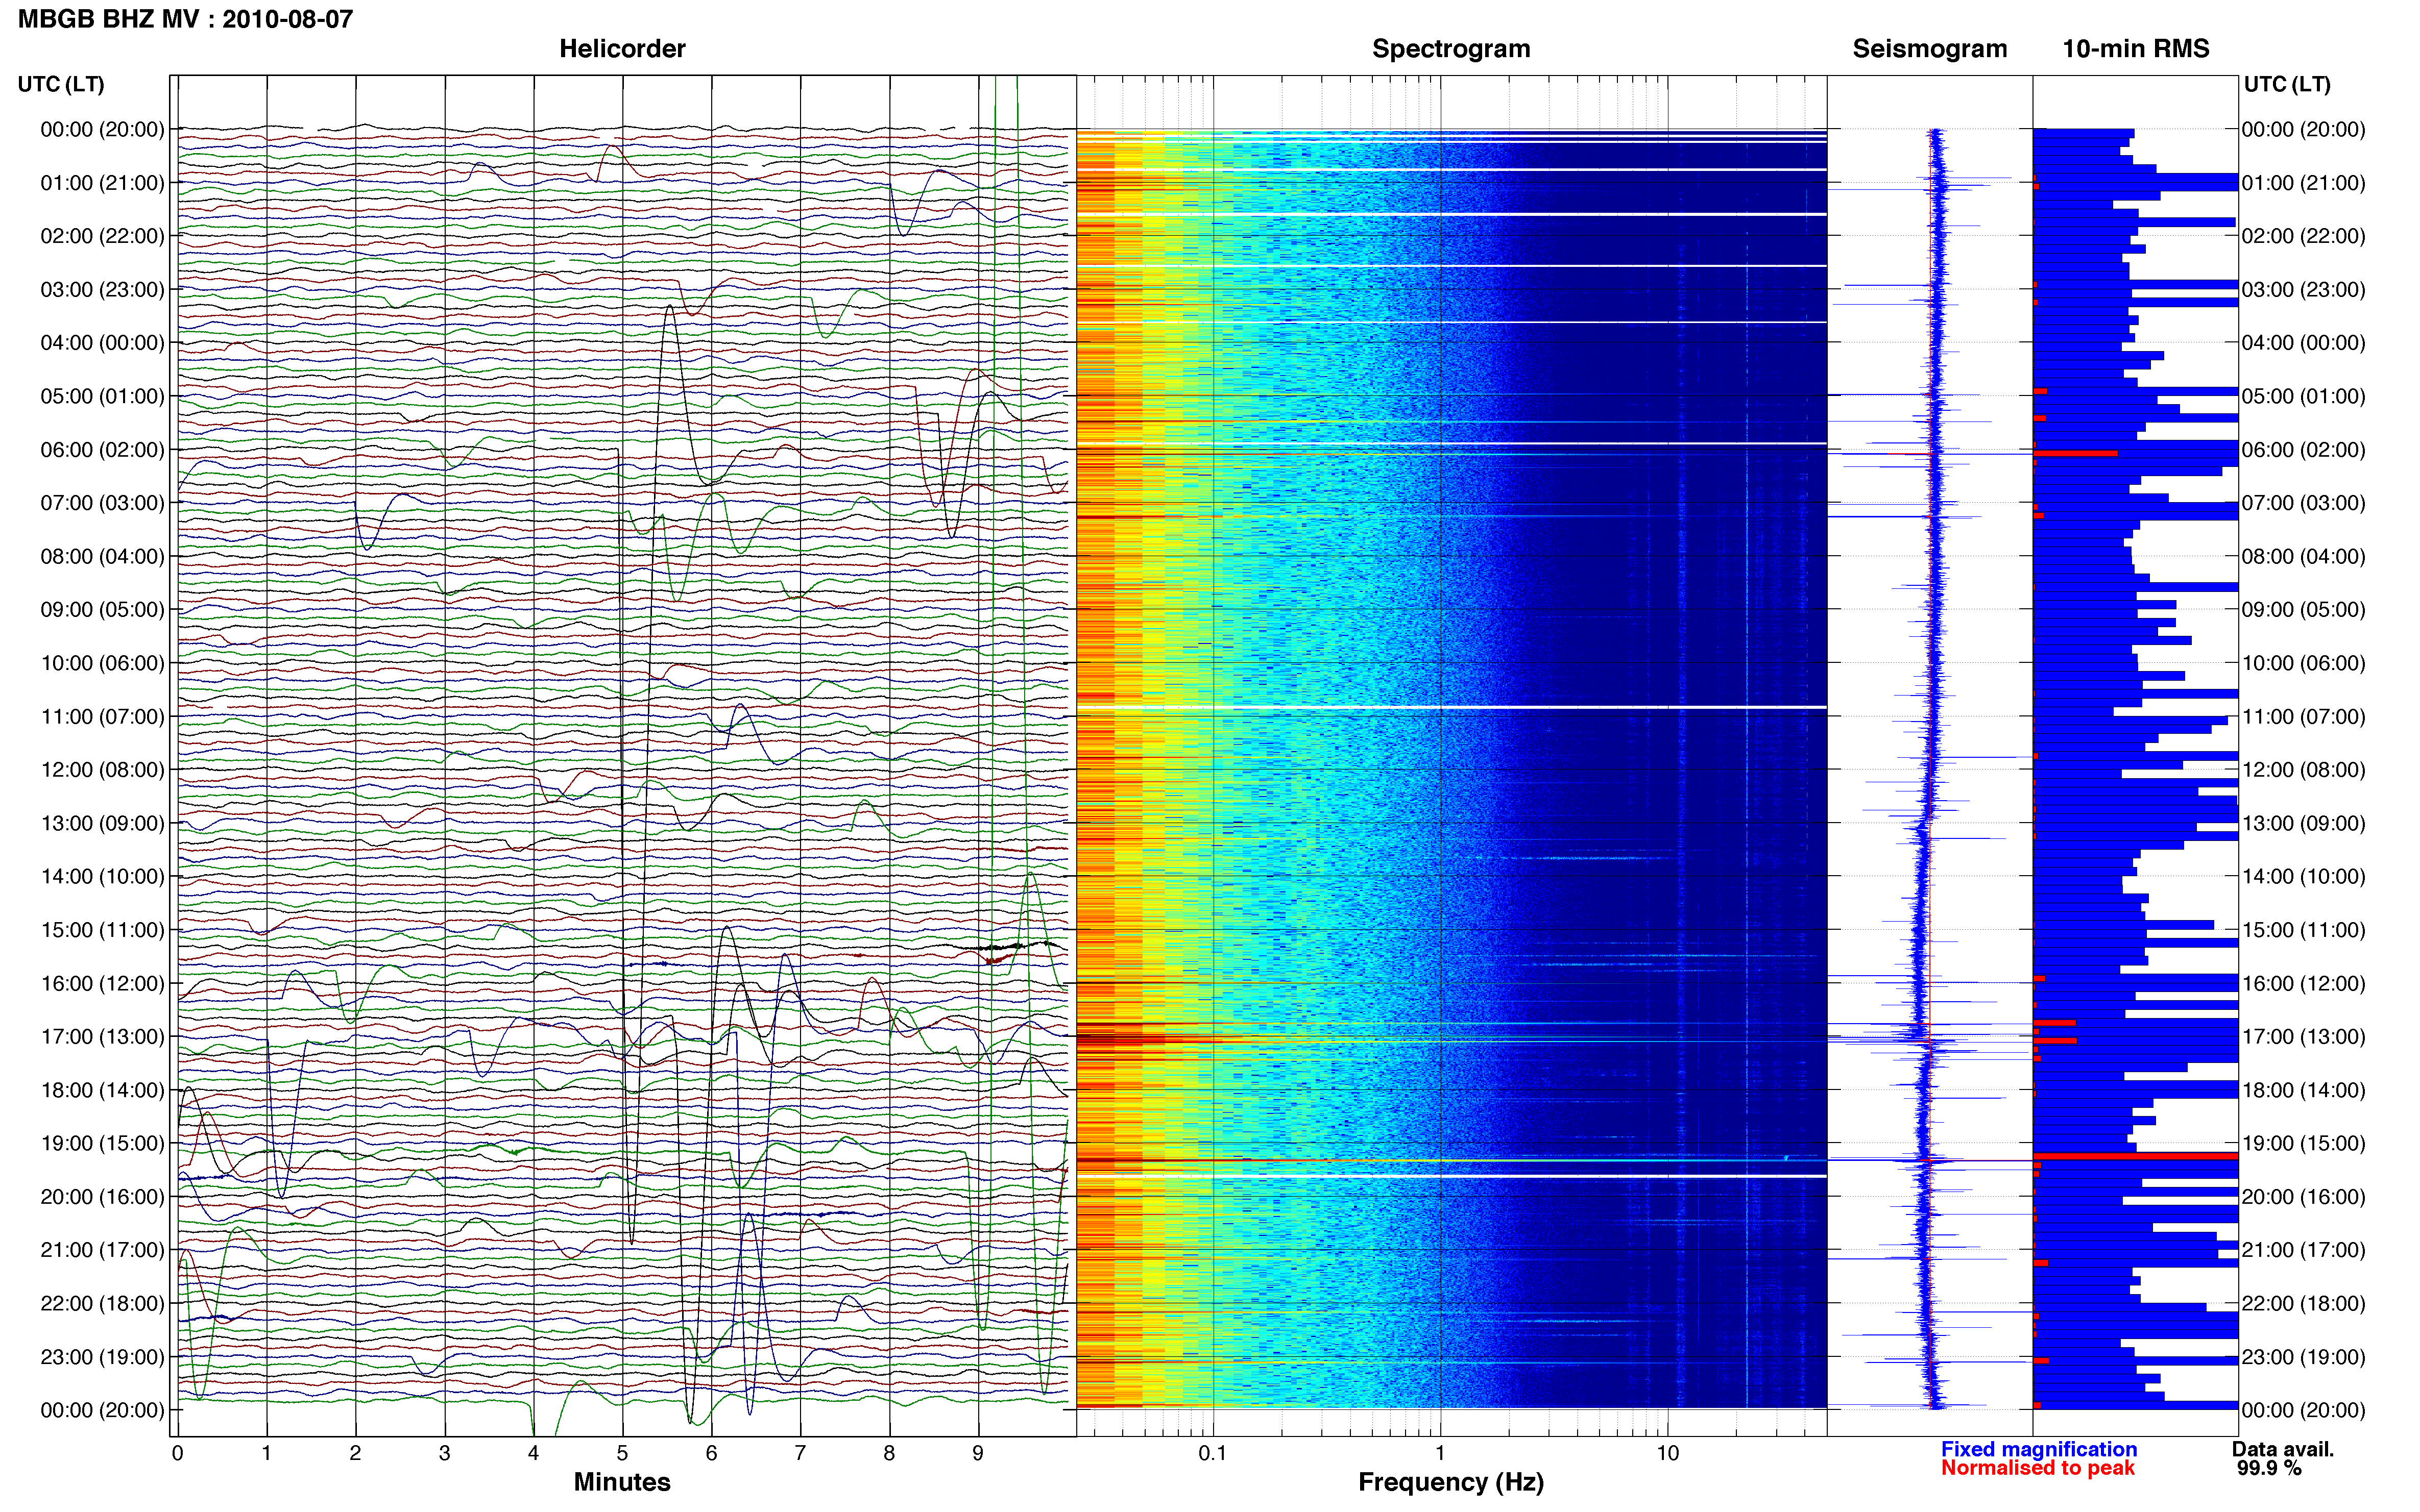Click left time label '17:00 (13:00)'
This screenshot has width=2420, height=1512.
[x=102, y=1037]
